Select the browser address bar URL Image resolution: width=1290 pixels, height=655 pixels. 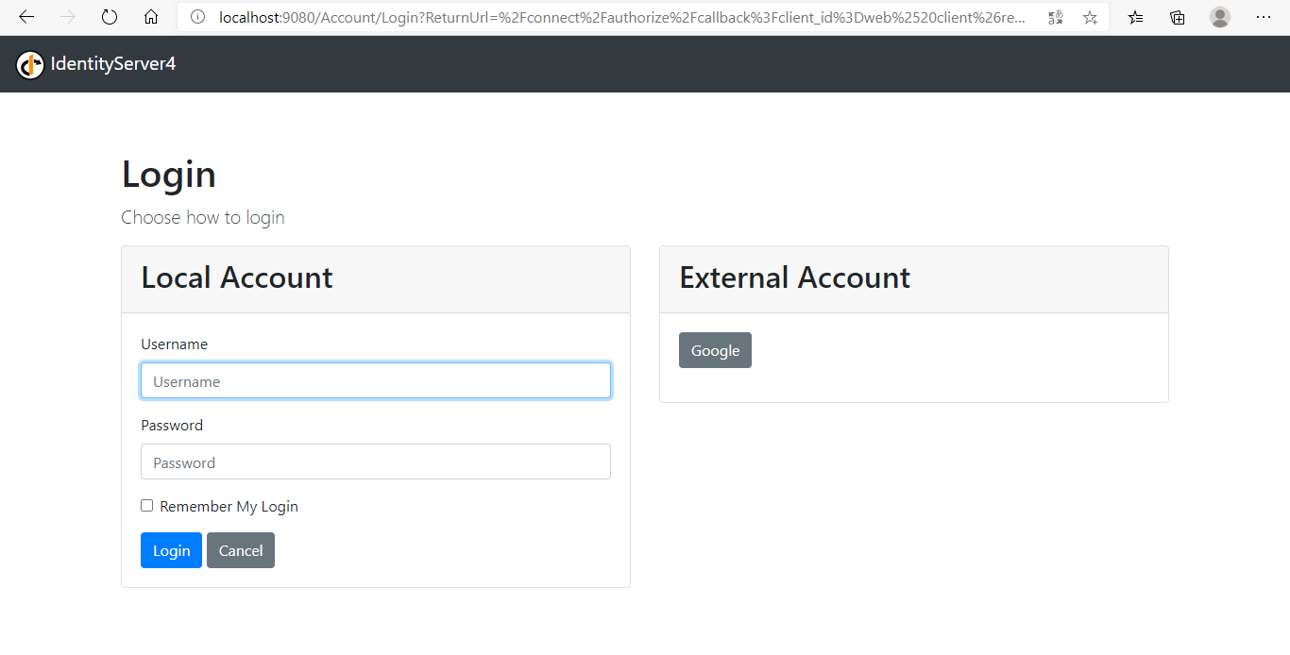[621, 17]
